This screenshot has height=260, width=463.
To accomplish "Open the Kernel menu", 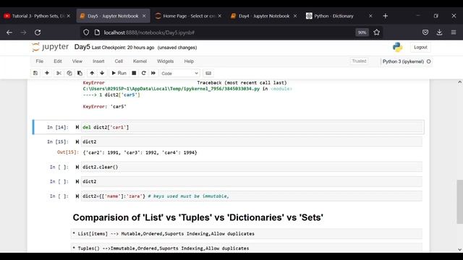I will coord(140,61).
